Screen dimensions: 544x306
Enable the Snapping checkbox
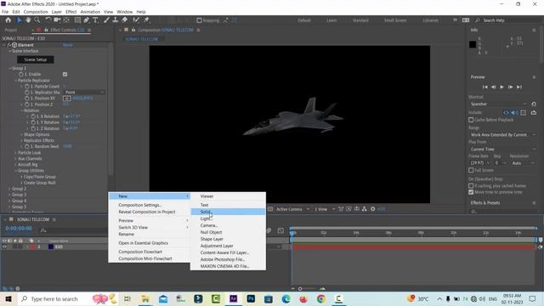tap(199, 20)
